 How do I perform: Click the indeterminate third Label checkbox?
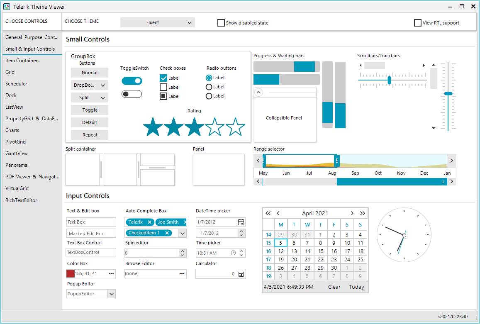[163, 96]
